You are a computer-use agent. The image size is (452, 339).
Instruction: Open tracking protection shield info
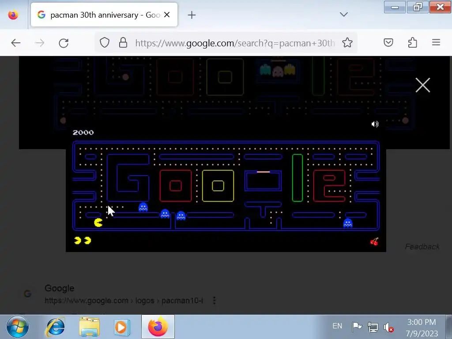pos(104,43)
